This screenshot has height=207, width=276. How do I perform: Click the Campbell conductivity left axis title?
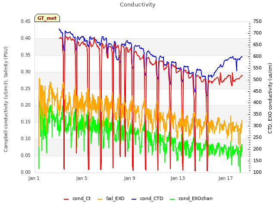tap(6, 99)
